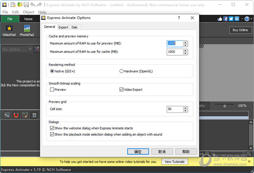Launch PhotoPad from the toolbar
254x173 pixels.
pos(27,30)
